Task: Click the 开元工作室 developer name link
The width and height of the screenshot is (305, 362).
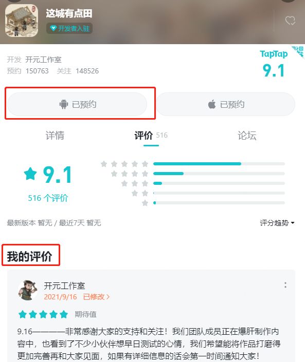Action: [x=43, y=60]
